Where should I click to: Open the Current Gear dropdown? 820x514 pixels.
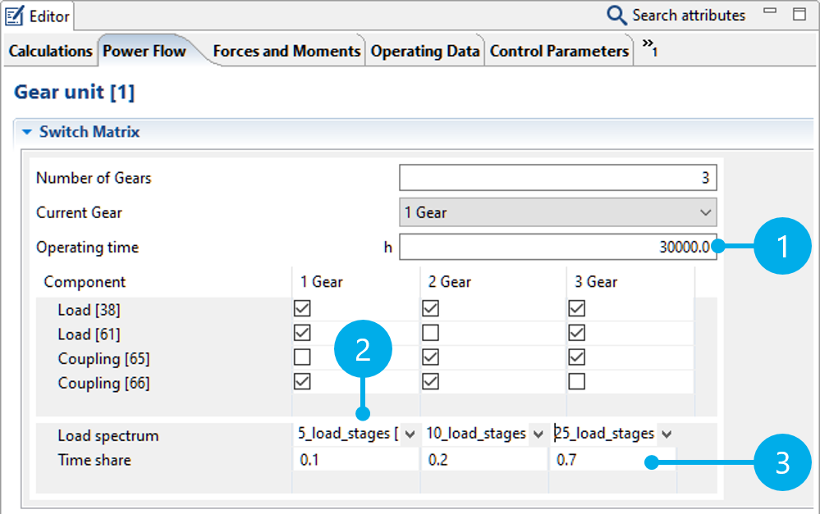(557, 212)
